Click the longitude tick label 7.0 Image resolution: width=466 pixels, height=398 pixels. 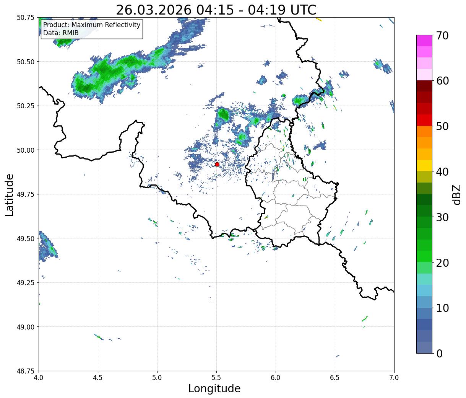click(x=394, y=377)
